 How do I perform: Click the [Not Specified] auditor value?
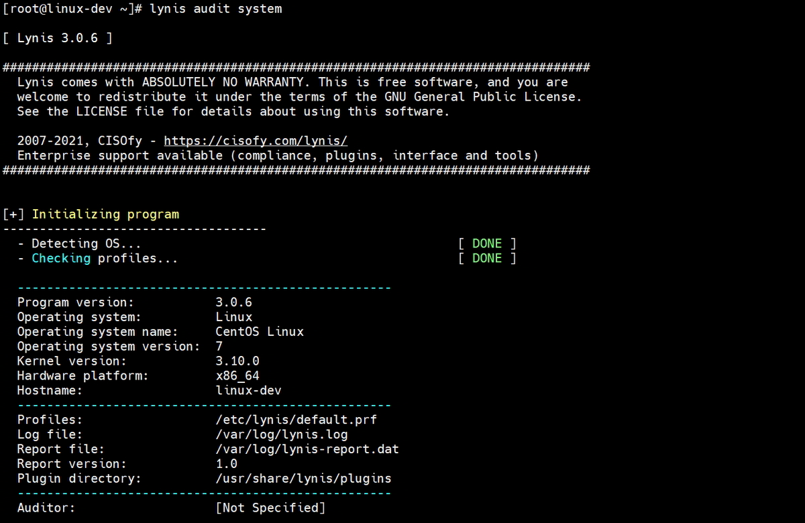(x=270, y=508)
